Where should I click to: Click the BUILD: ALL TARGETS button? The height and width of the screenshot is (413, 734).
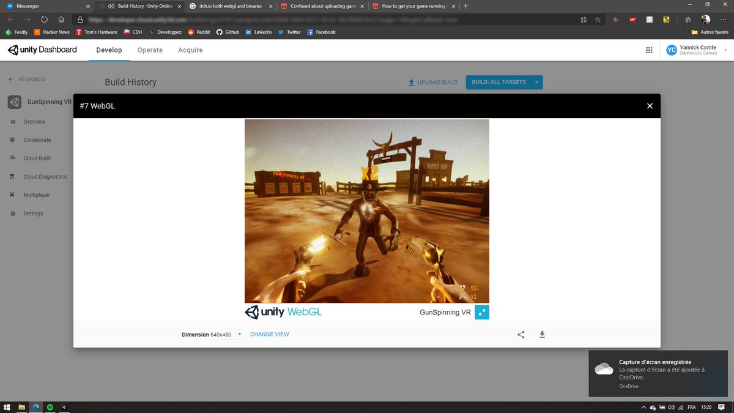click(499, 82)
